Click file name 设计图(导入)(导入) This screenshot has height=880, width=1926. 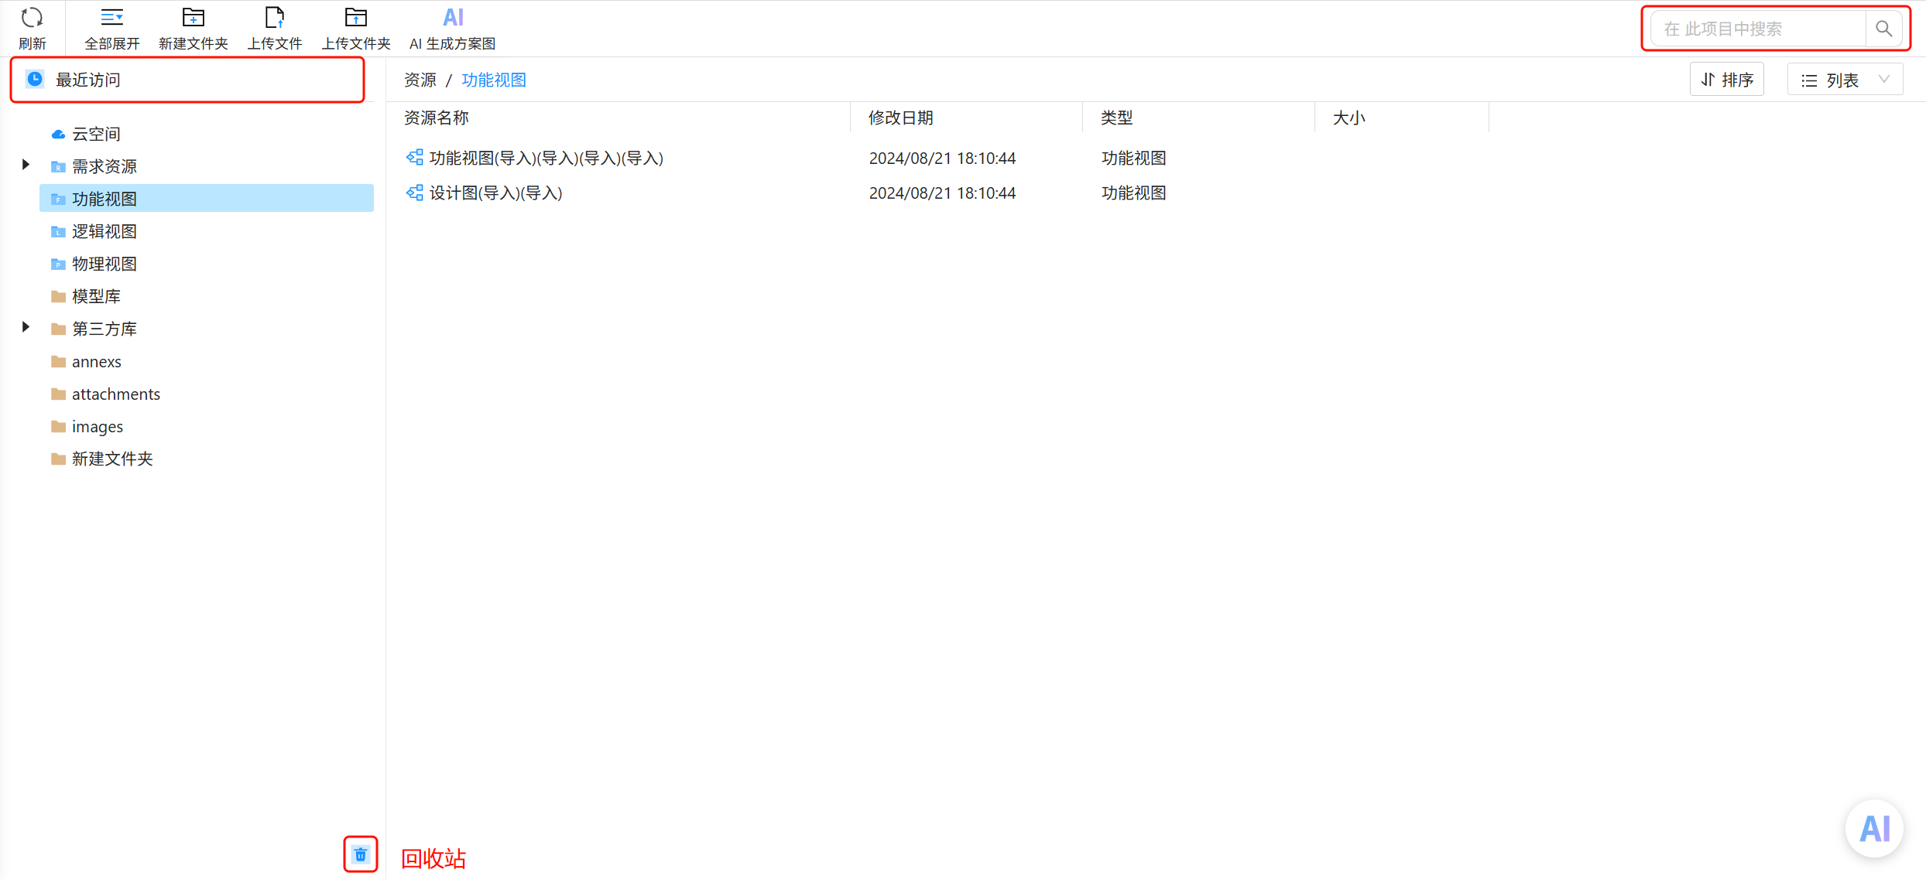[496, 193]
